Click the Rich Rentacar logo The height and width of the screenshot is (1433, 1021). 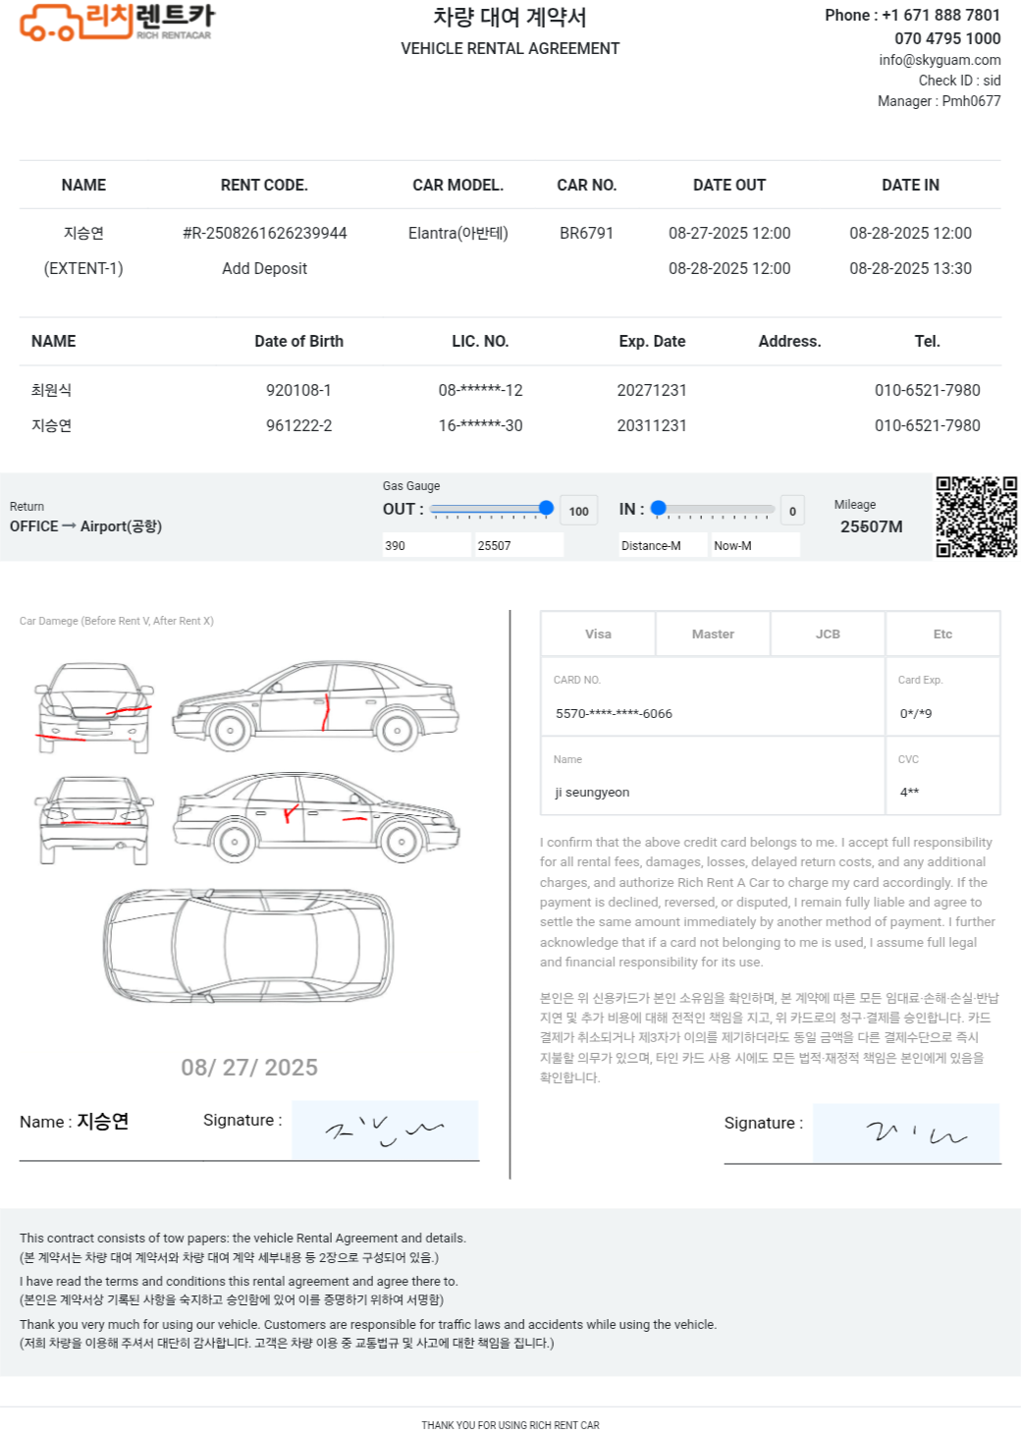tap(116, 23)
